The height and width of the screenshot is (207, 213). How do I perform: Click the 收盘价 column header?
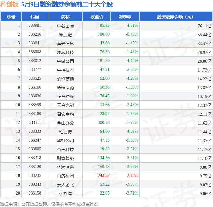click(97, 16)
